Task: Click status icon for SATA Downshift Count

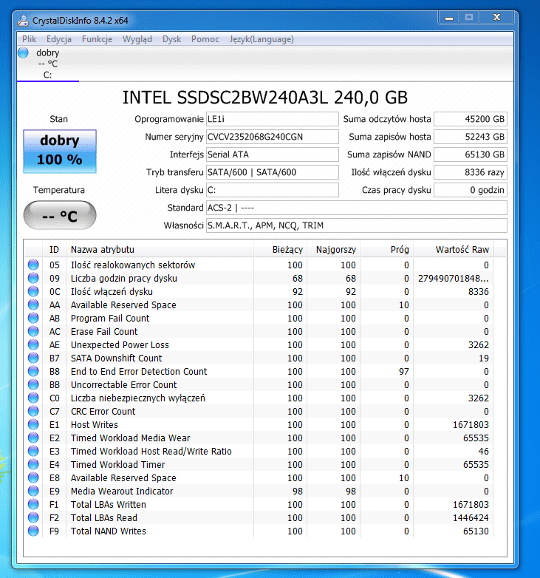Action: (x=33, y=358)
